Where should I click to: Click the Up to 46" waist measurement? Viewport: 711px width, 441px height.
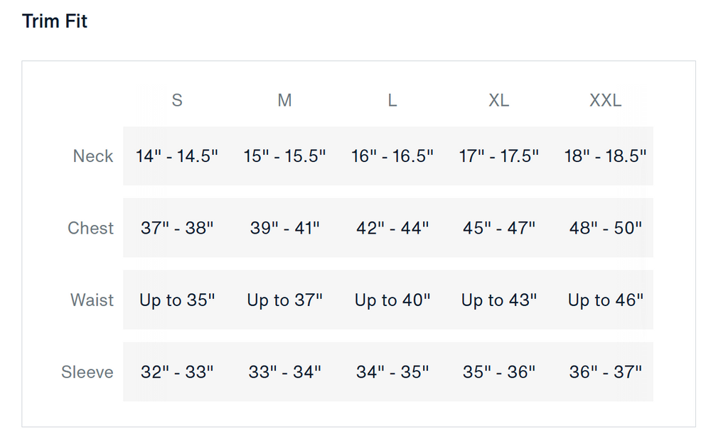point(606,300)
